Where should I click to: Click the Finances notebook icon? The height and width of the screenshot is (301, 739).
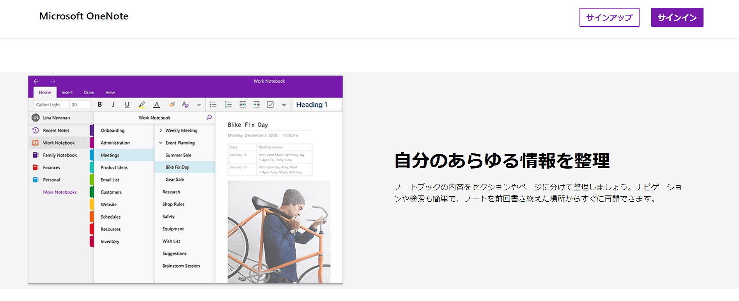[x=35, y=167]
